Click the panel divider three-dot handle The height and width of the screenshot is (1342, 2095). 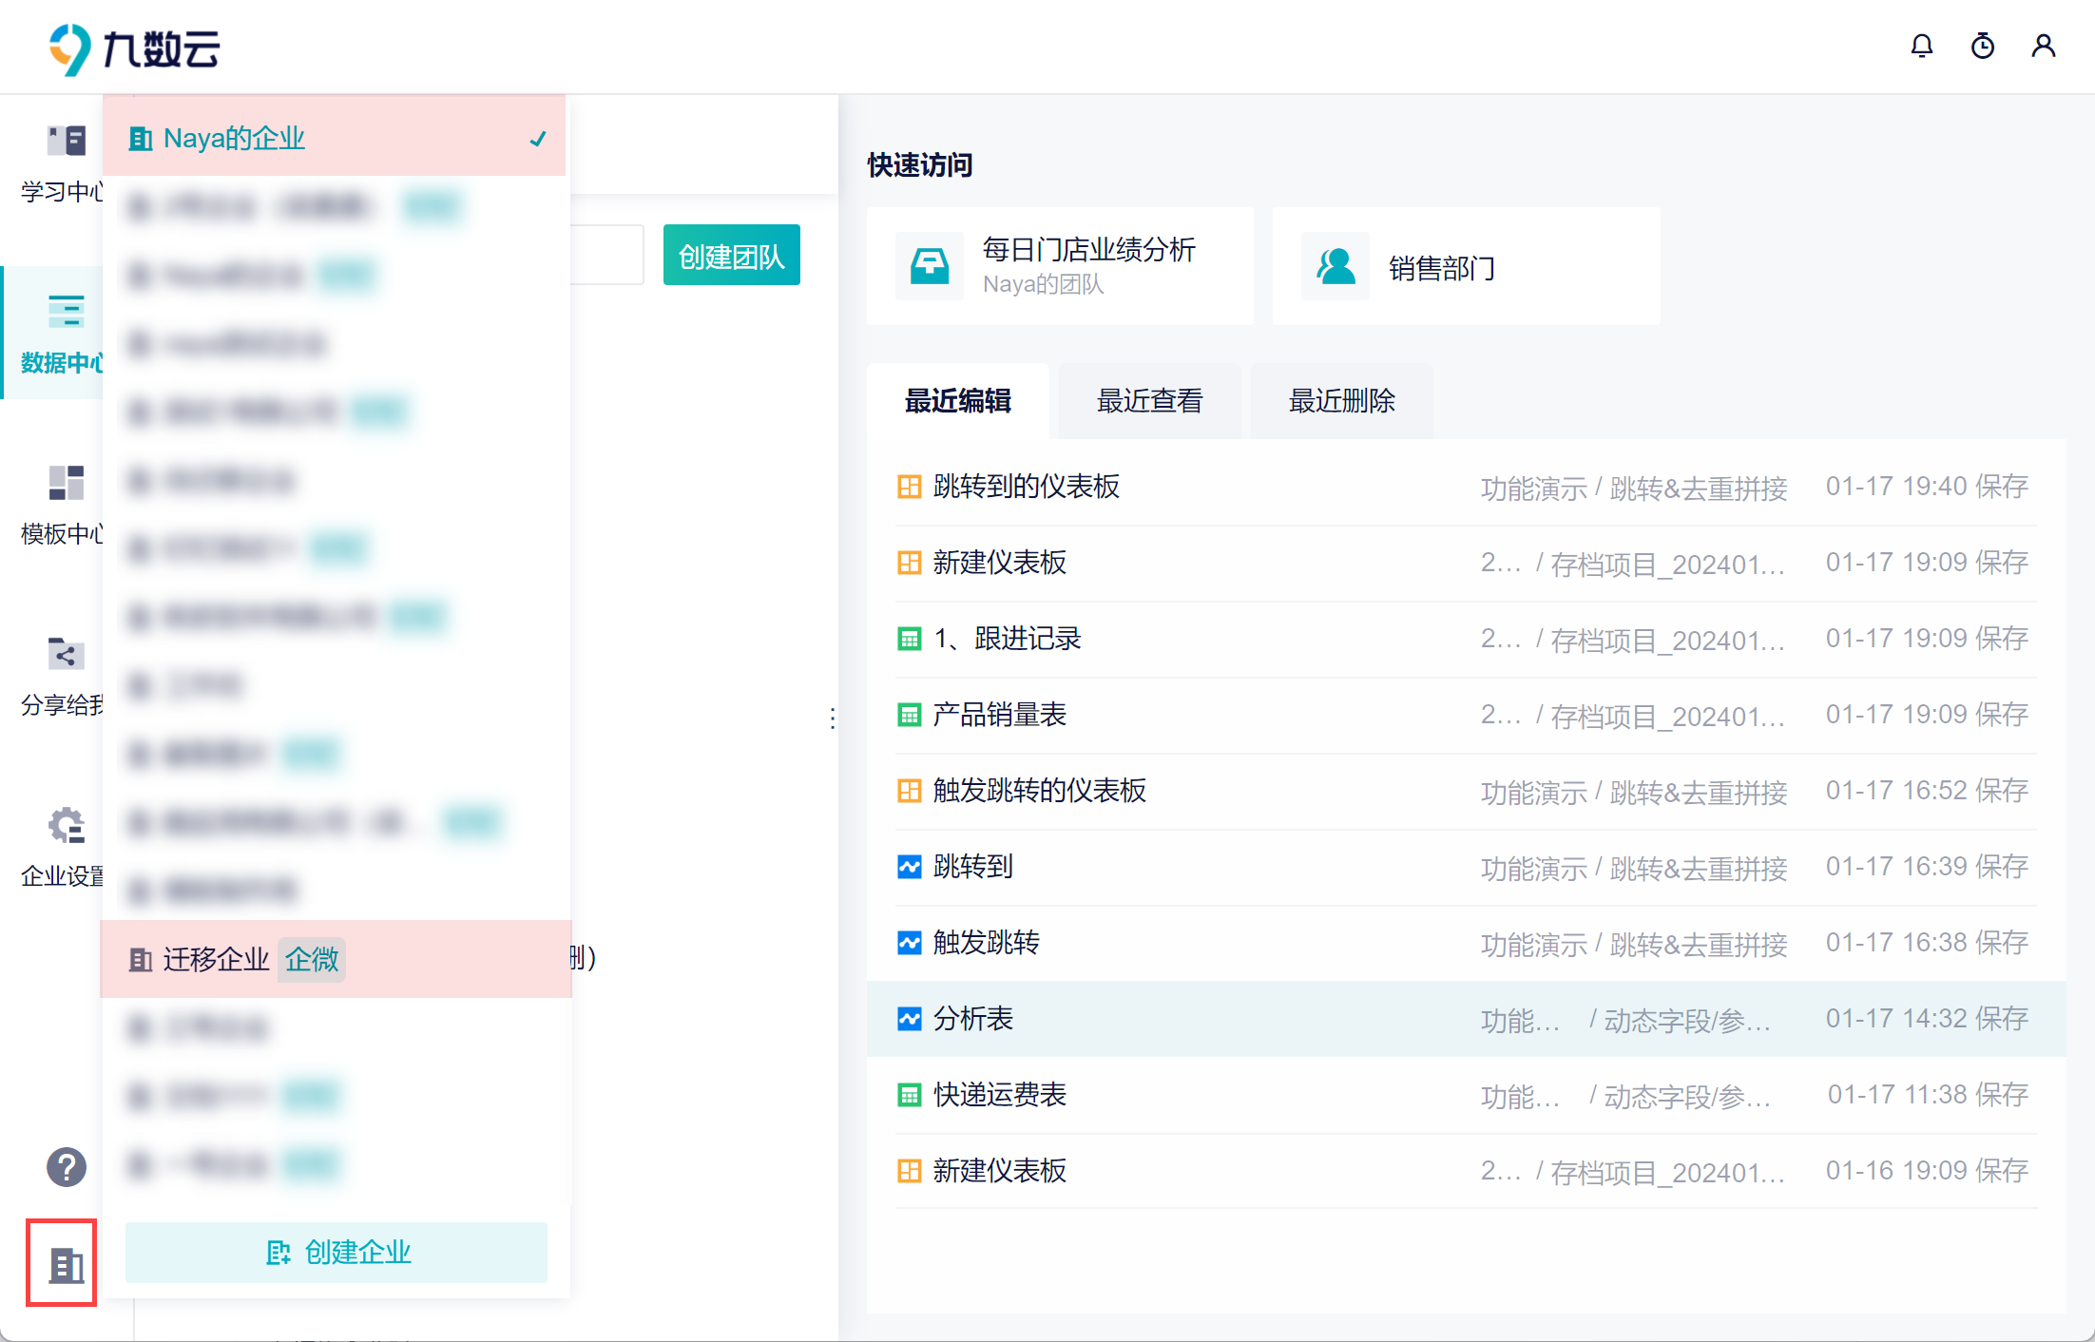pos(833,719)
